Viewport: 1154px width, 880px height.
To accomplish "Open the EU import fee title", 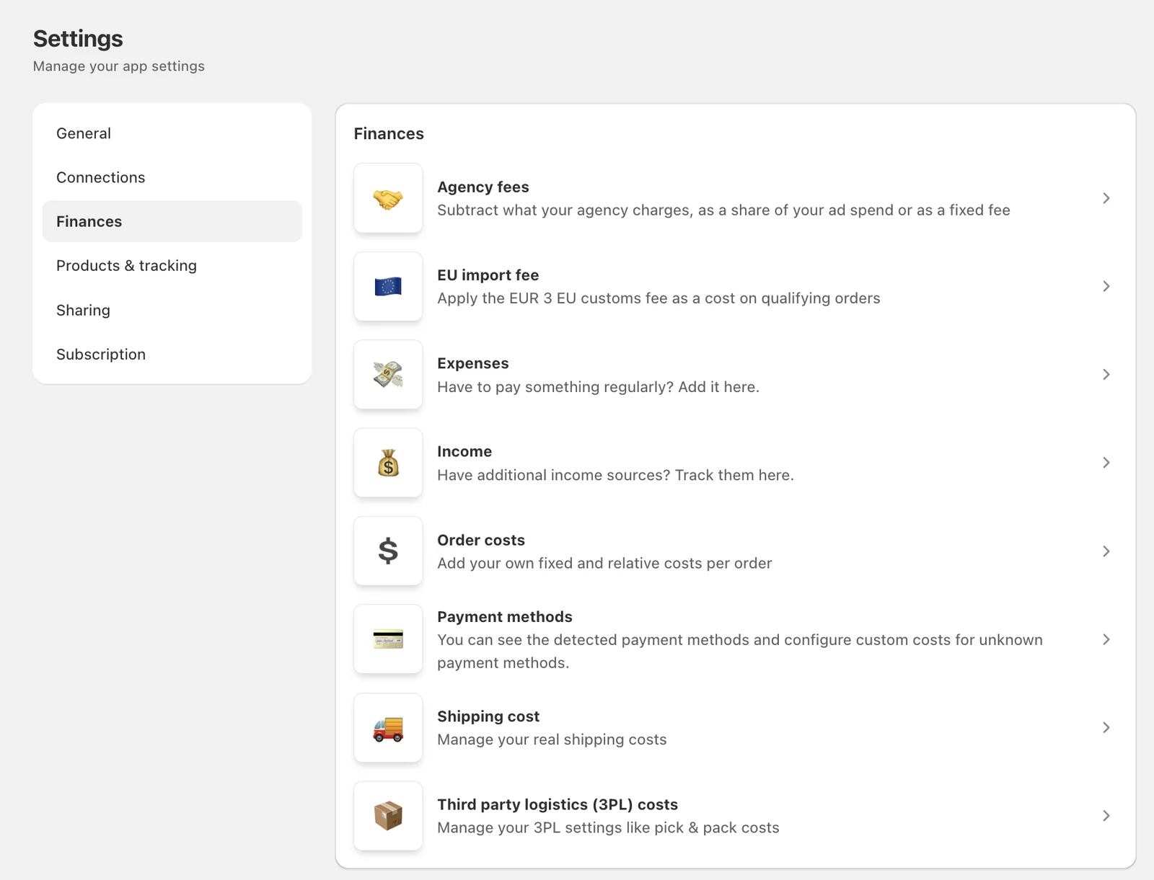I will tap(488, 275).
